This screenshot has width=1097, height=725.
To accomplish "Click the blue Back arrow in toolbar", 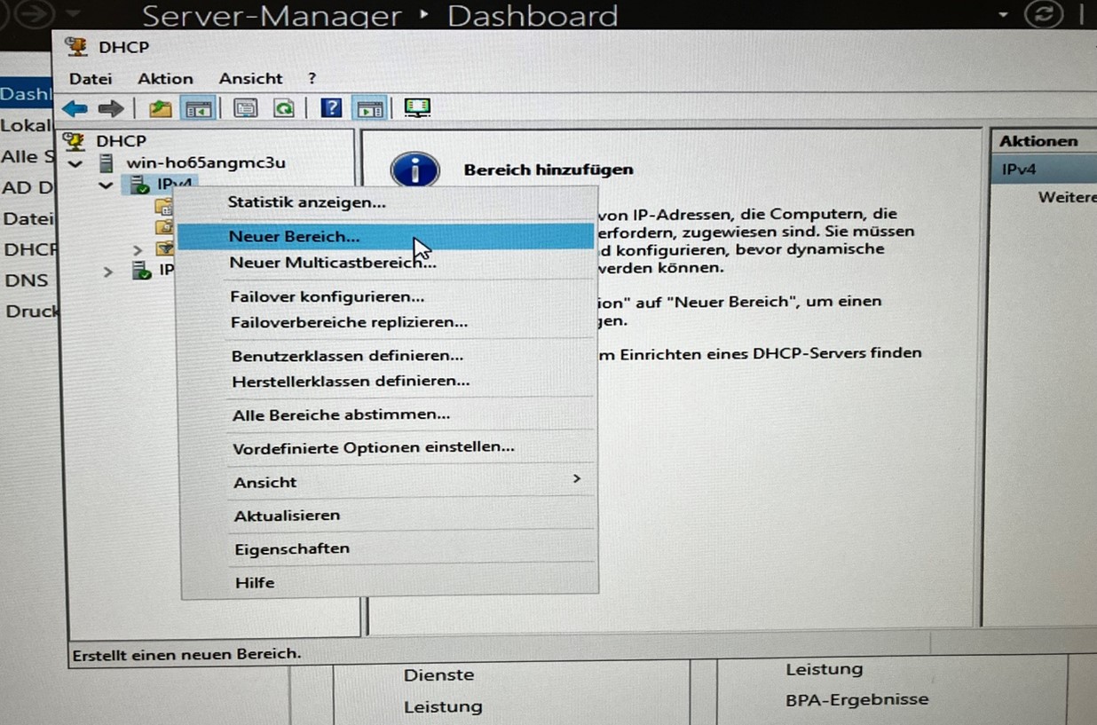I will [75, 109].
